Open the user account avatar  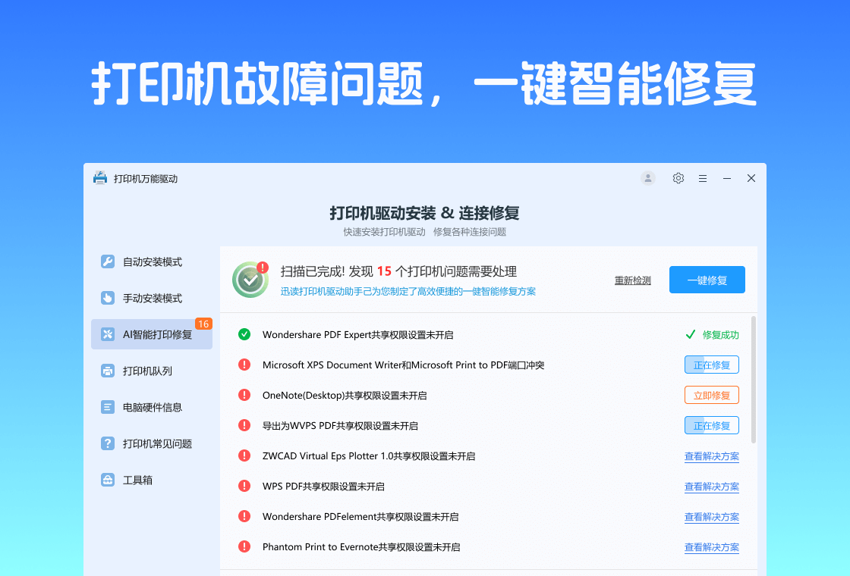pos(648,178)
